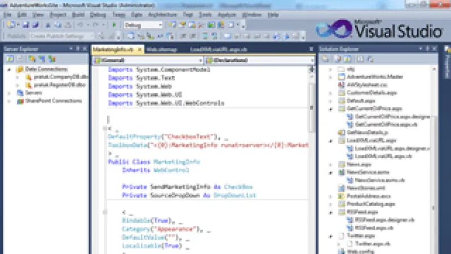Image resolution: width=451 pixels, height=254 pixels.
Task: Expand the SharePoint Connections node
Action: (x=9, y=101)
